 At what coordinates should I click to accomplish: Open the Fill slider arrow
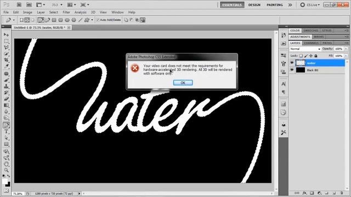[x=346, y=56]
